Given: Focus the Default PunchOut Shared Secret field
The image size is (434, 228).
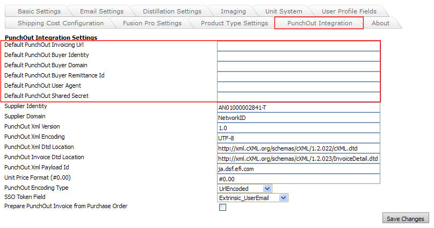Looking at the screenshot, I should click(x=298, y=97).
